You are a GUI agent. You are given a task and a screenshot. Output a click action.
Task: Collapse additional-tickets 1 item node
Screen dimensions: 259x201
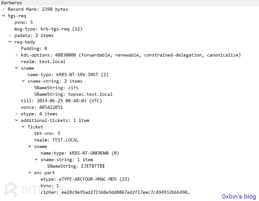click(16, 120)
